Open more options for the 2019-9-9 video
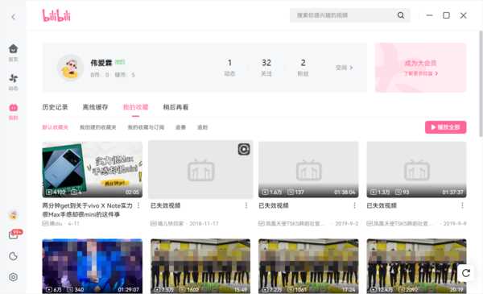The height and width of the screenshot is (294, 483). pyautogui.click(x=462, y=205)
